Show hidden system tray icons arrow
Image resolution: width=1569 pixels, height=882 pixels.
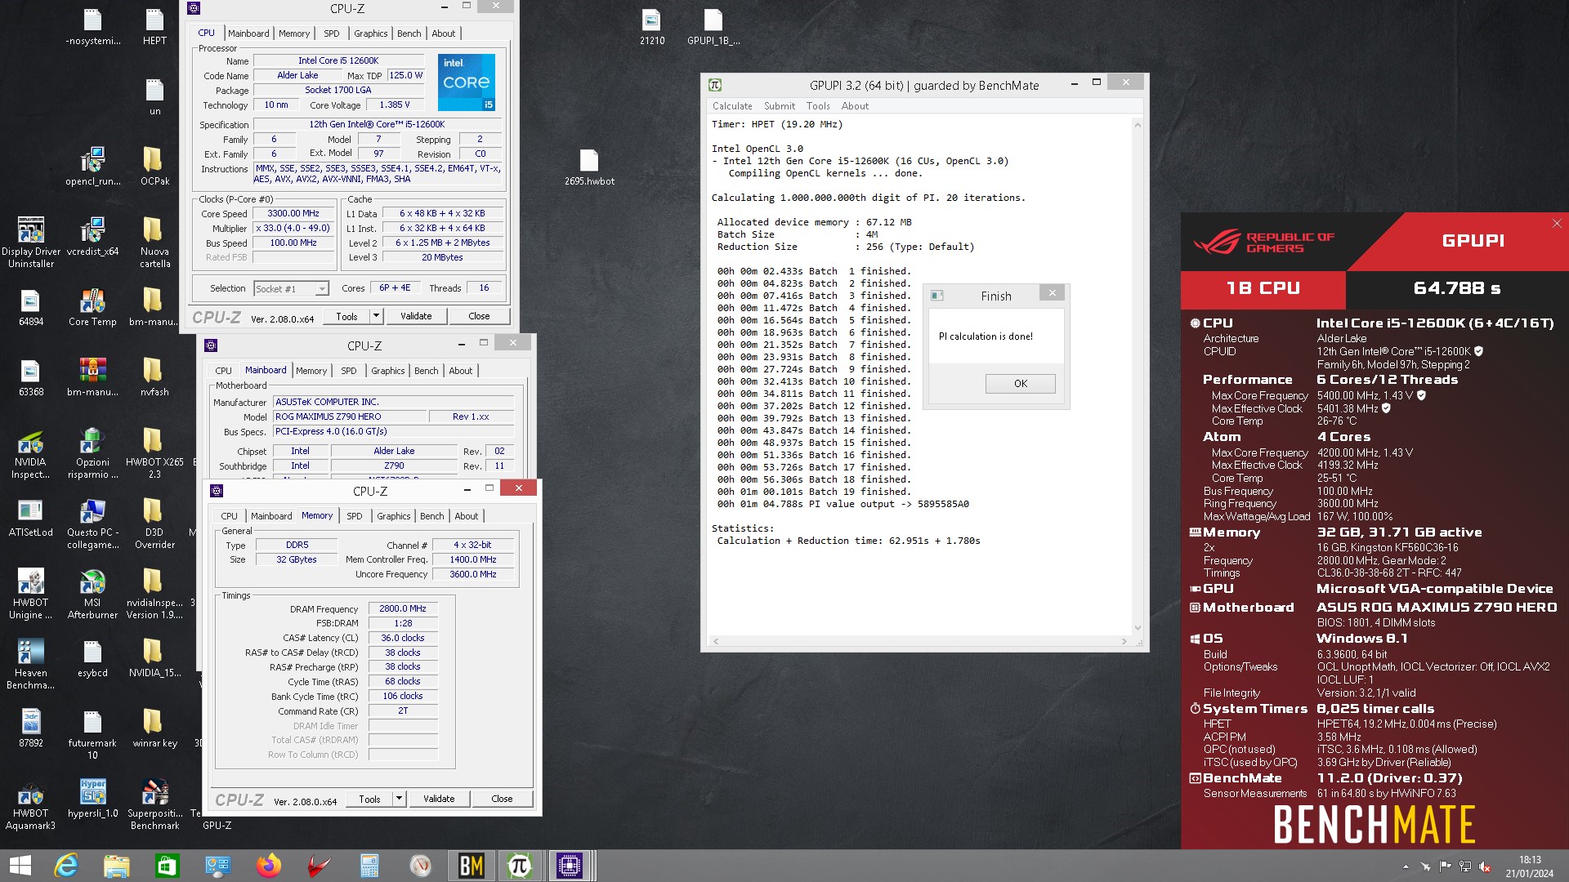(x=1406, y=866)
